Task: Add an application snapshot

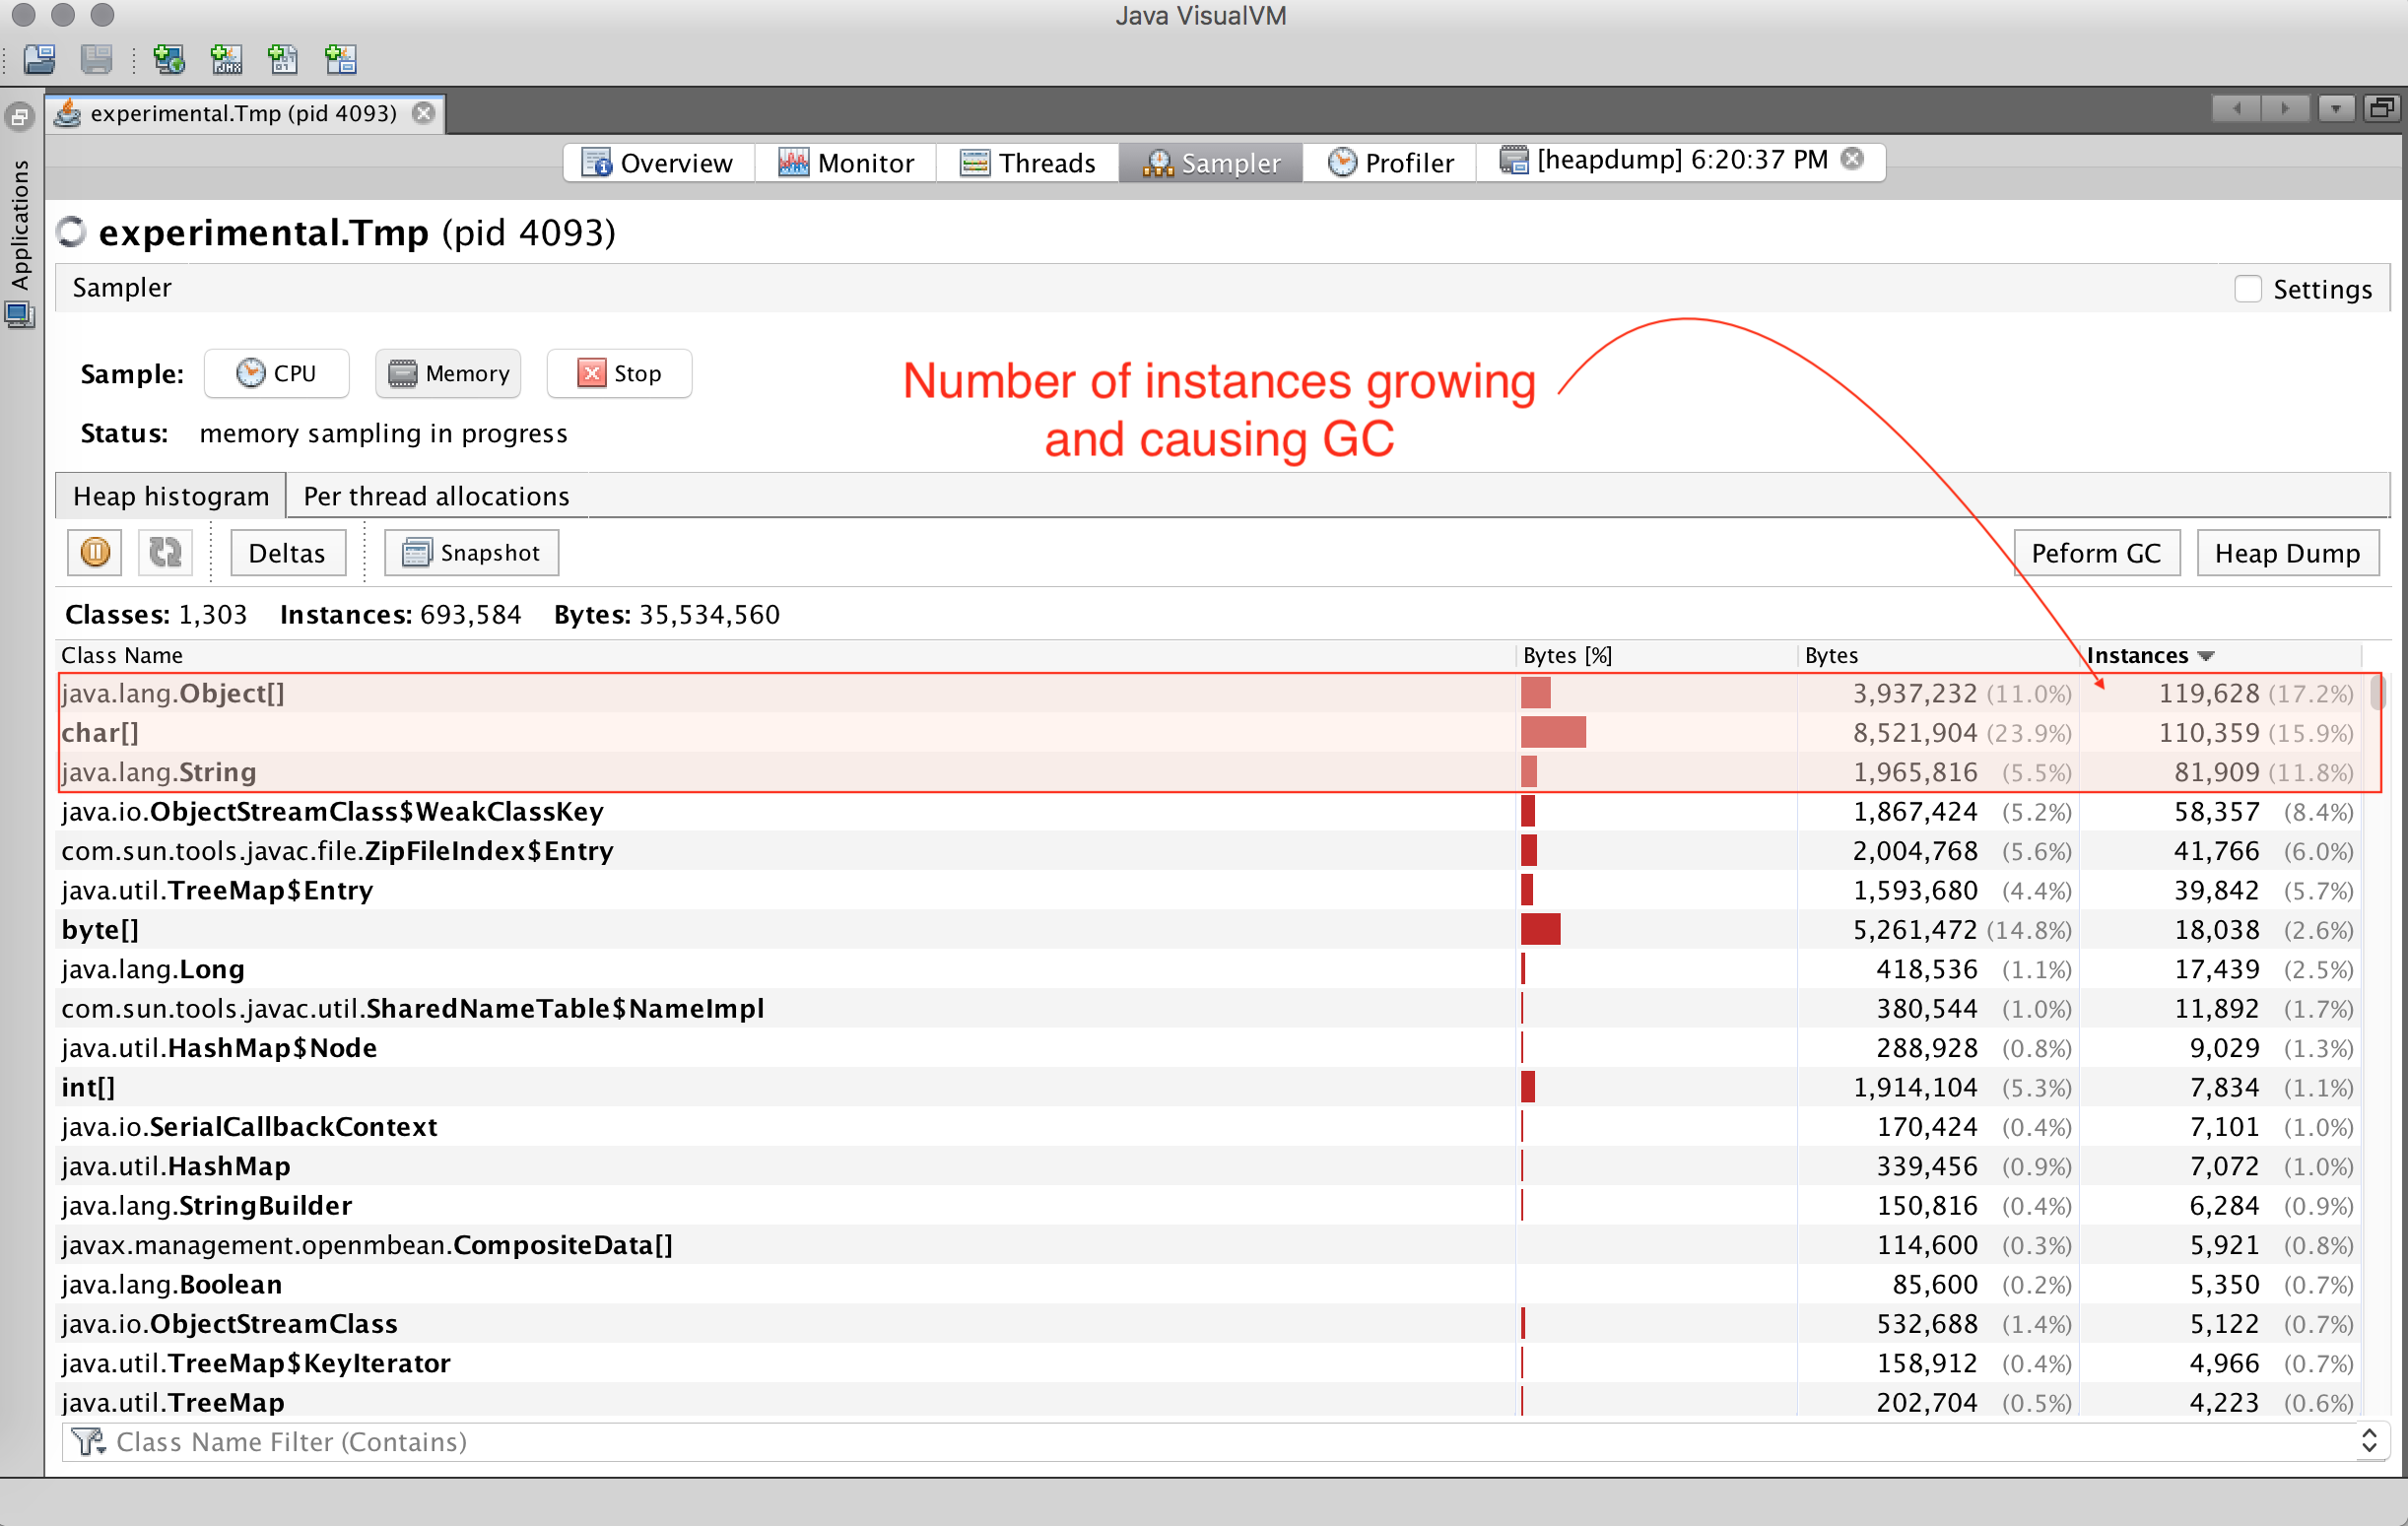Action: pyautogui.click(x=340, y=60)
